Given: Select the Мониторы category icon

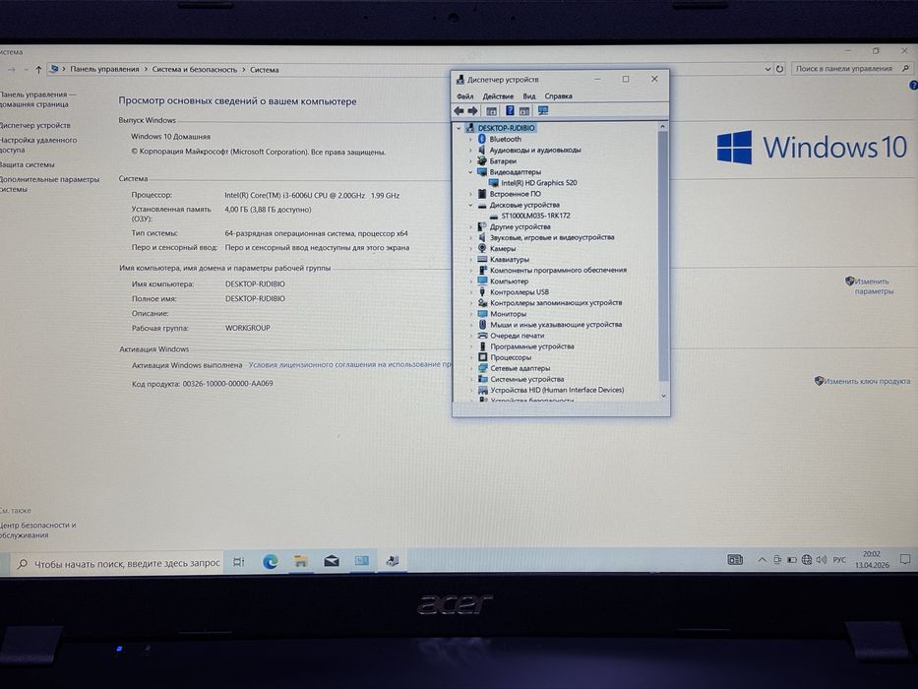Looking at the screenshot, I should pyautogui.click(x=482, y=313).
